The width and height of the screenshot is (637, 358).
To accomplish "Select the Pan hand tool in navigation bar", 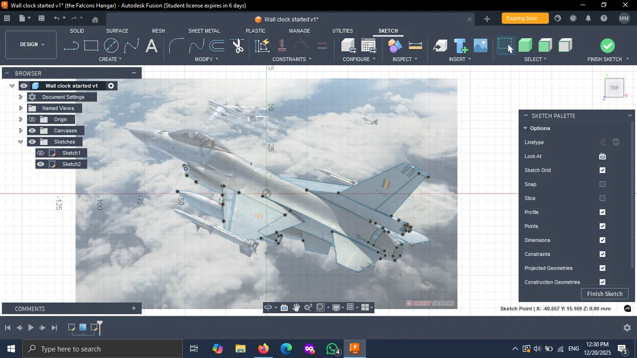I will [297, 307].
